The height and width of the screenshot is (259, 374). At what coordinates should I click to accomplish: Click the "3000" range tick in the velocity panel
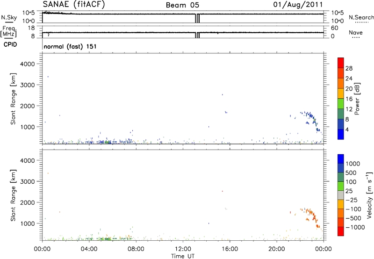(x=28, y=181)
